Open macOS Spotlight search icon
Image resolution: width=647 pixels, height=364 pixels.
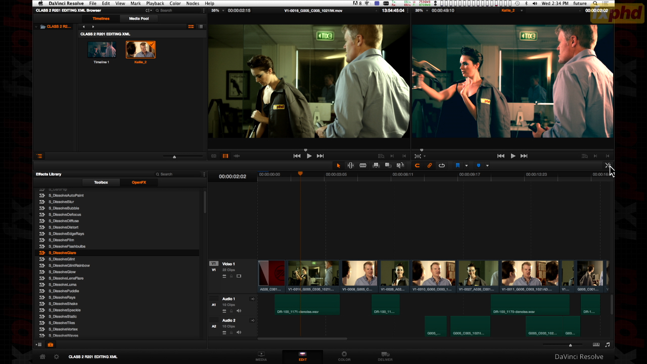595,4
